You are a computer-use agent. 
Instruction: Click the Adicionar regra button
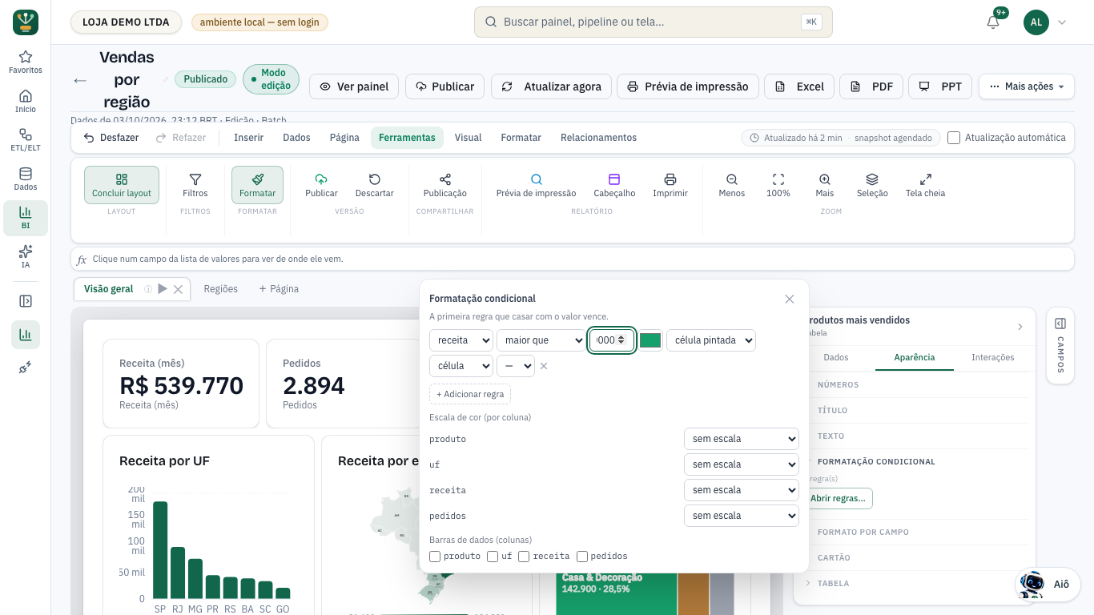click(470, 394)
